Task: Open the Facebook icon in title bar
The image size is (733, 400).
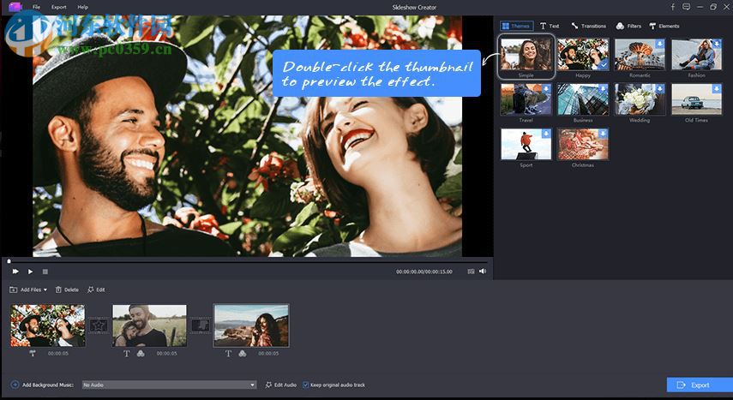Action: [673, 7]
